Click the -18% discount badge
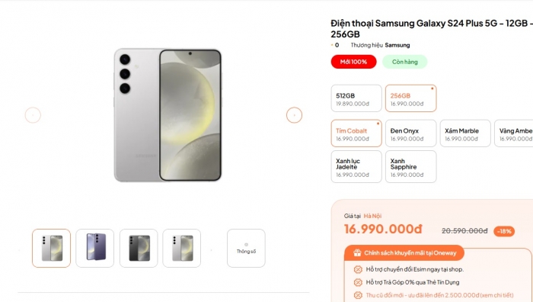This screenshot has width=533, height=302. [x=504, y=231]
